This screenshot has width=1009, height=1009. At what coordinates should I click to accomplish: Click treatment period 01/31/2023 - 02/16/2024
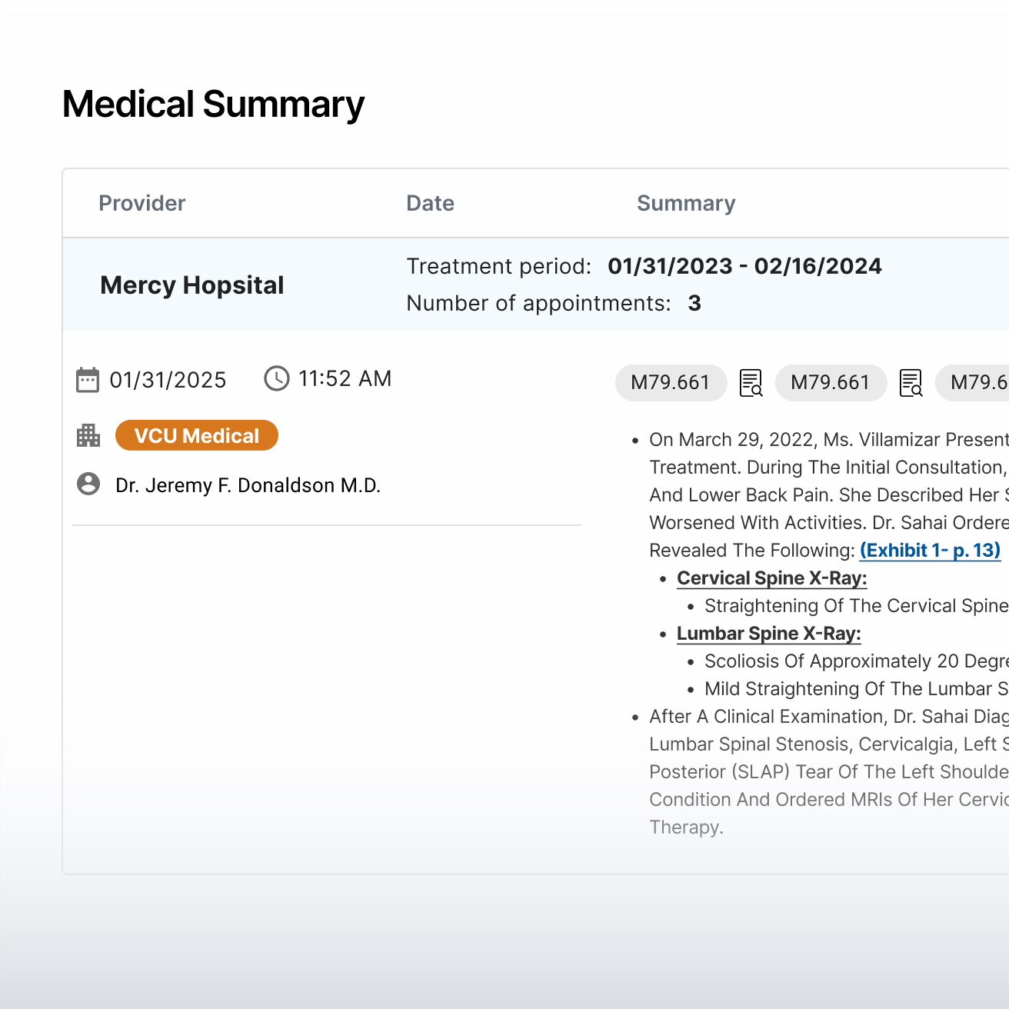click(744, 266)
